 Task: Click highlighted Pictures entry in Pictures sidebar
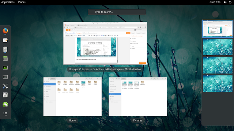[115, 94]
